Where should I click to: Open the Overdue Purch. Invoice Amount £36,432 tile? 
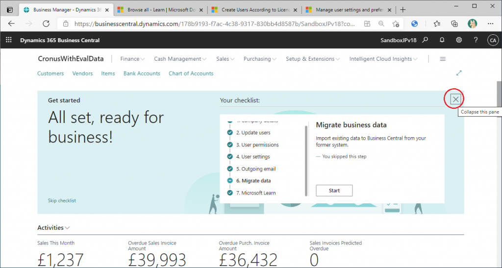tap(248, 254)
